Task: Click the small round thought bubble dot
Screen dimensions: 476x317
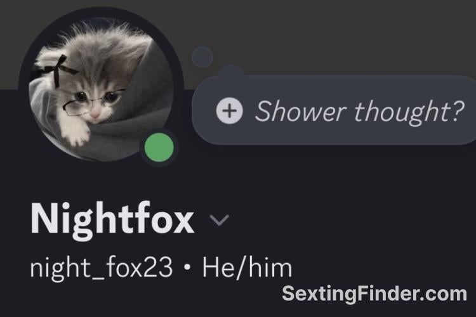Action: pos(202,56)
